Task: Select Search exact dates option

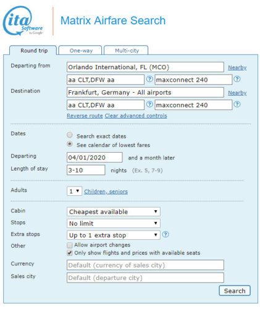Action: tap(70, 135)
